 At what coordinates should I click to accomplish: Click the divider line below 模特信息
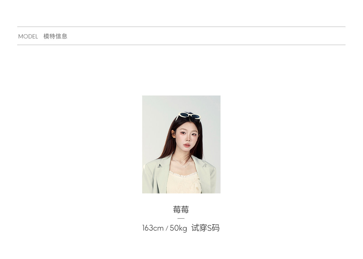181,45
